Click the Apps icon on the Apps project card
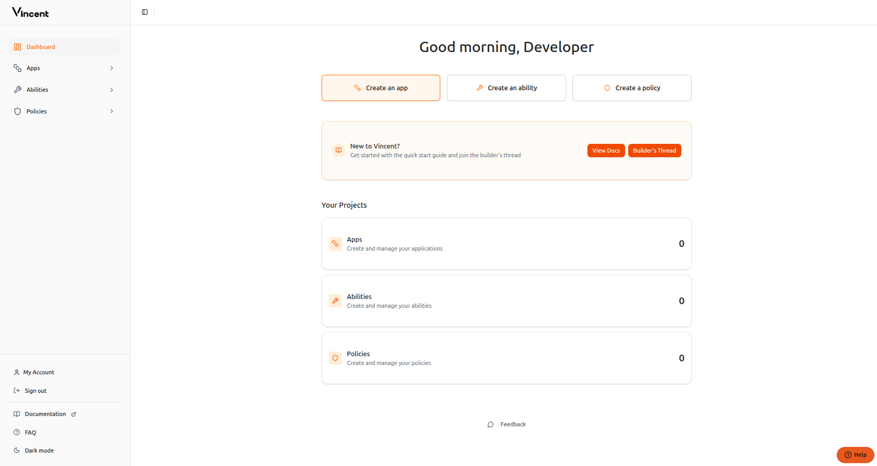The width and height of the screenshot is (877, 466). pyautogui.click(x=335, y=243)
